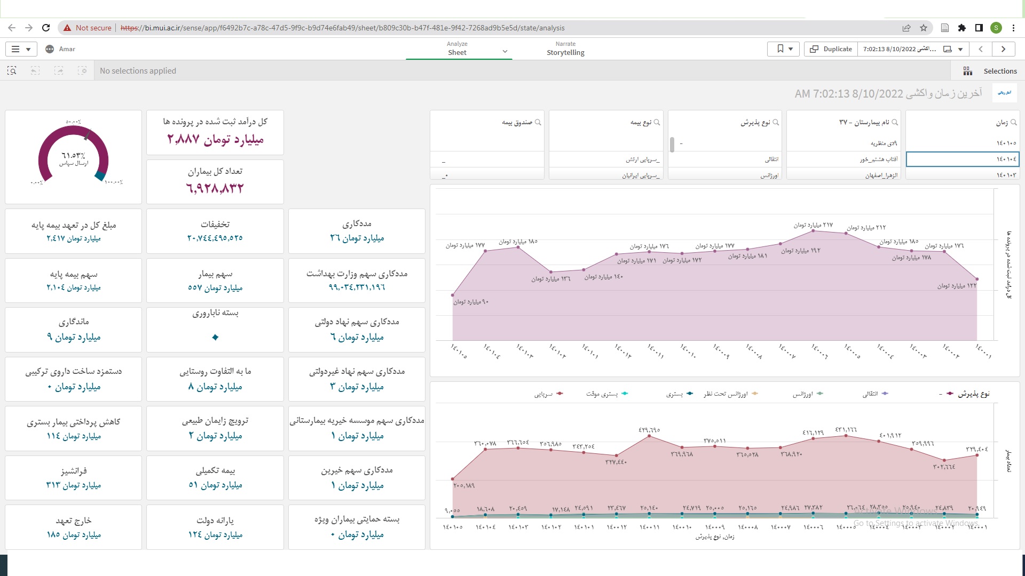1025x576 pixels.
Task: Toggle browser side panel icon
Action: (979, 28)
